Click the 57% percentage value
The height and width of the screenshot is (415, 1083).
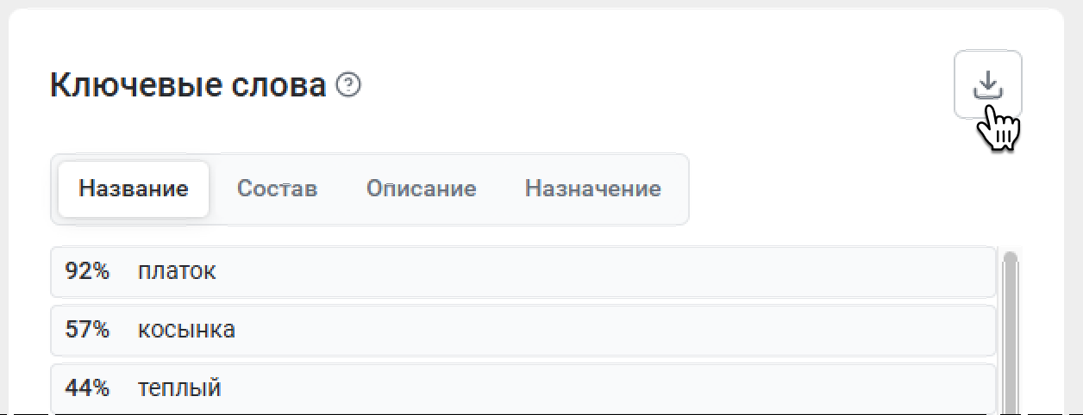pos(87,329)
